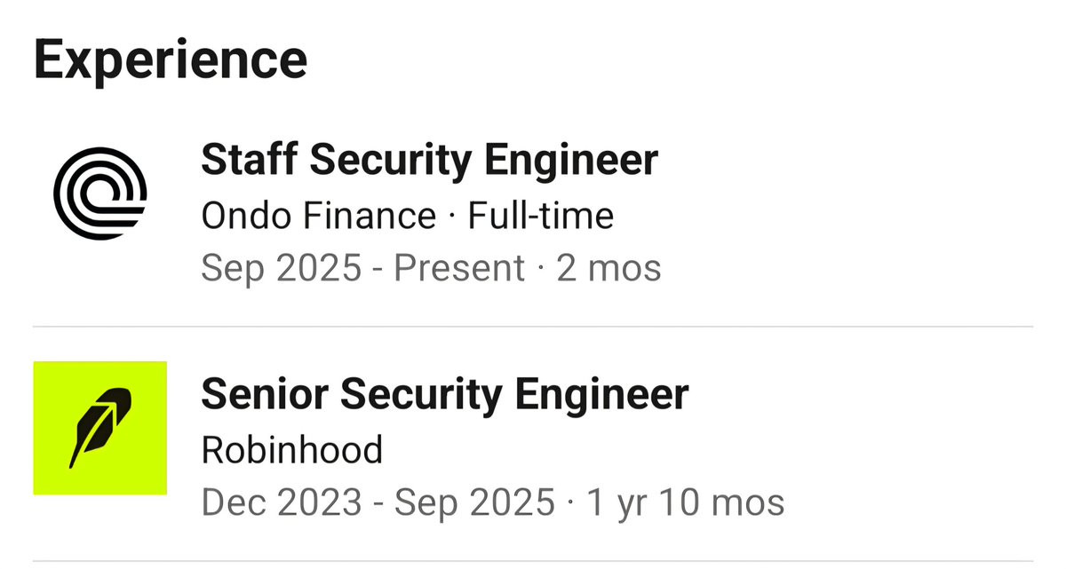Select the Robinhood company name text
Image resolution: width=1066 pixels, height=569 pixels.
291,450
